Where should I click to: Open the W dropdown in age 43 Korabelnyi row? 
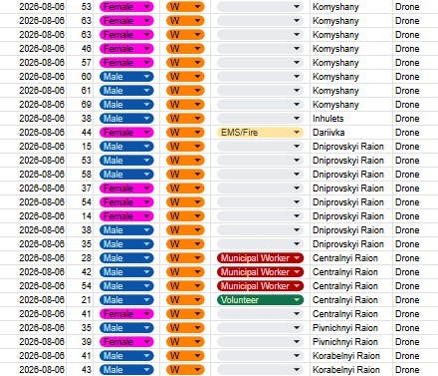(x=185, y=370)
